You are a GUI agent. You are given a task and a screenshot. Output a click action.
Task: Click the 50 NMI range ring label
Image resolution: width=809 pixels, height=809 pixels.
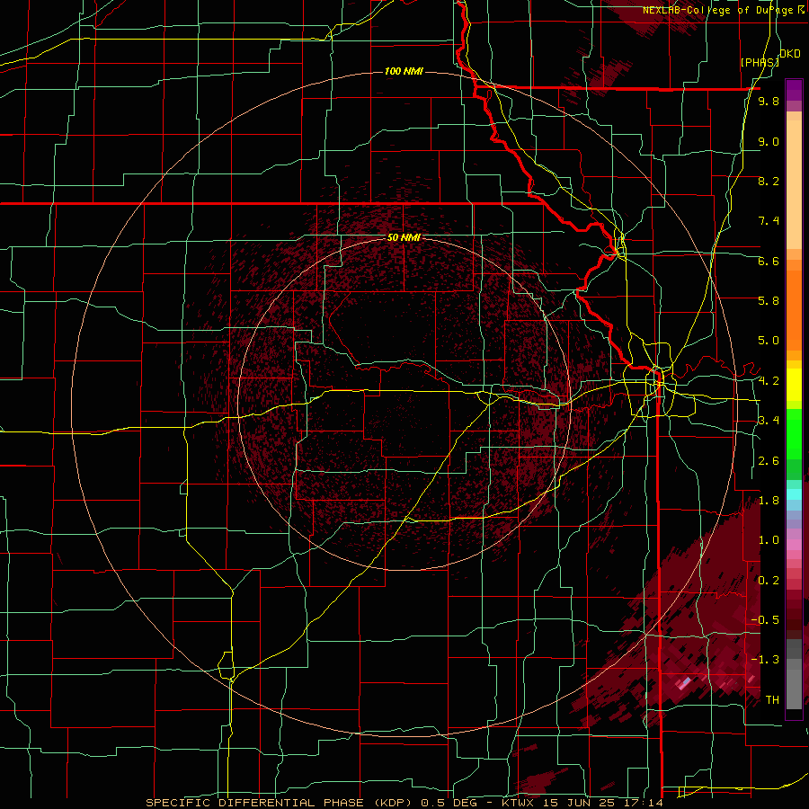point(404,237)
